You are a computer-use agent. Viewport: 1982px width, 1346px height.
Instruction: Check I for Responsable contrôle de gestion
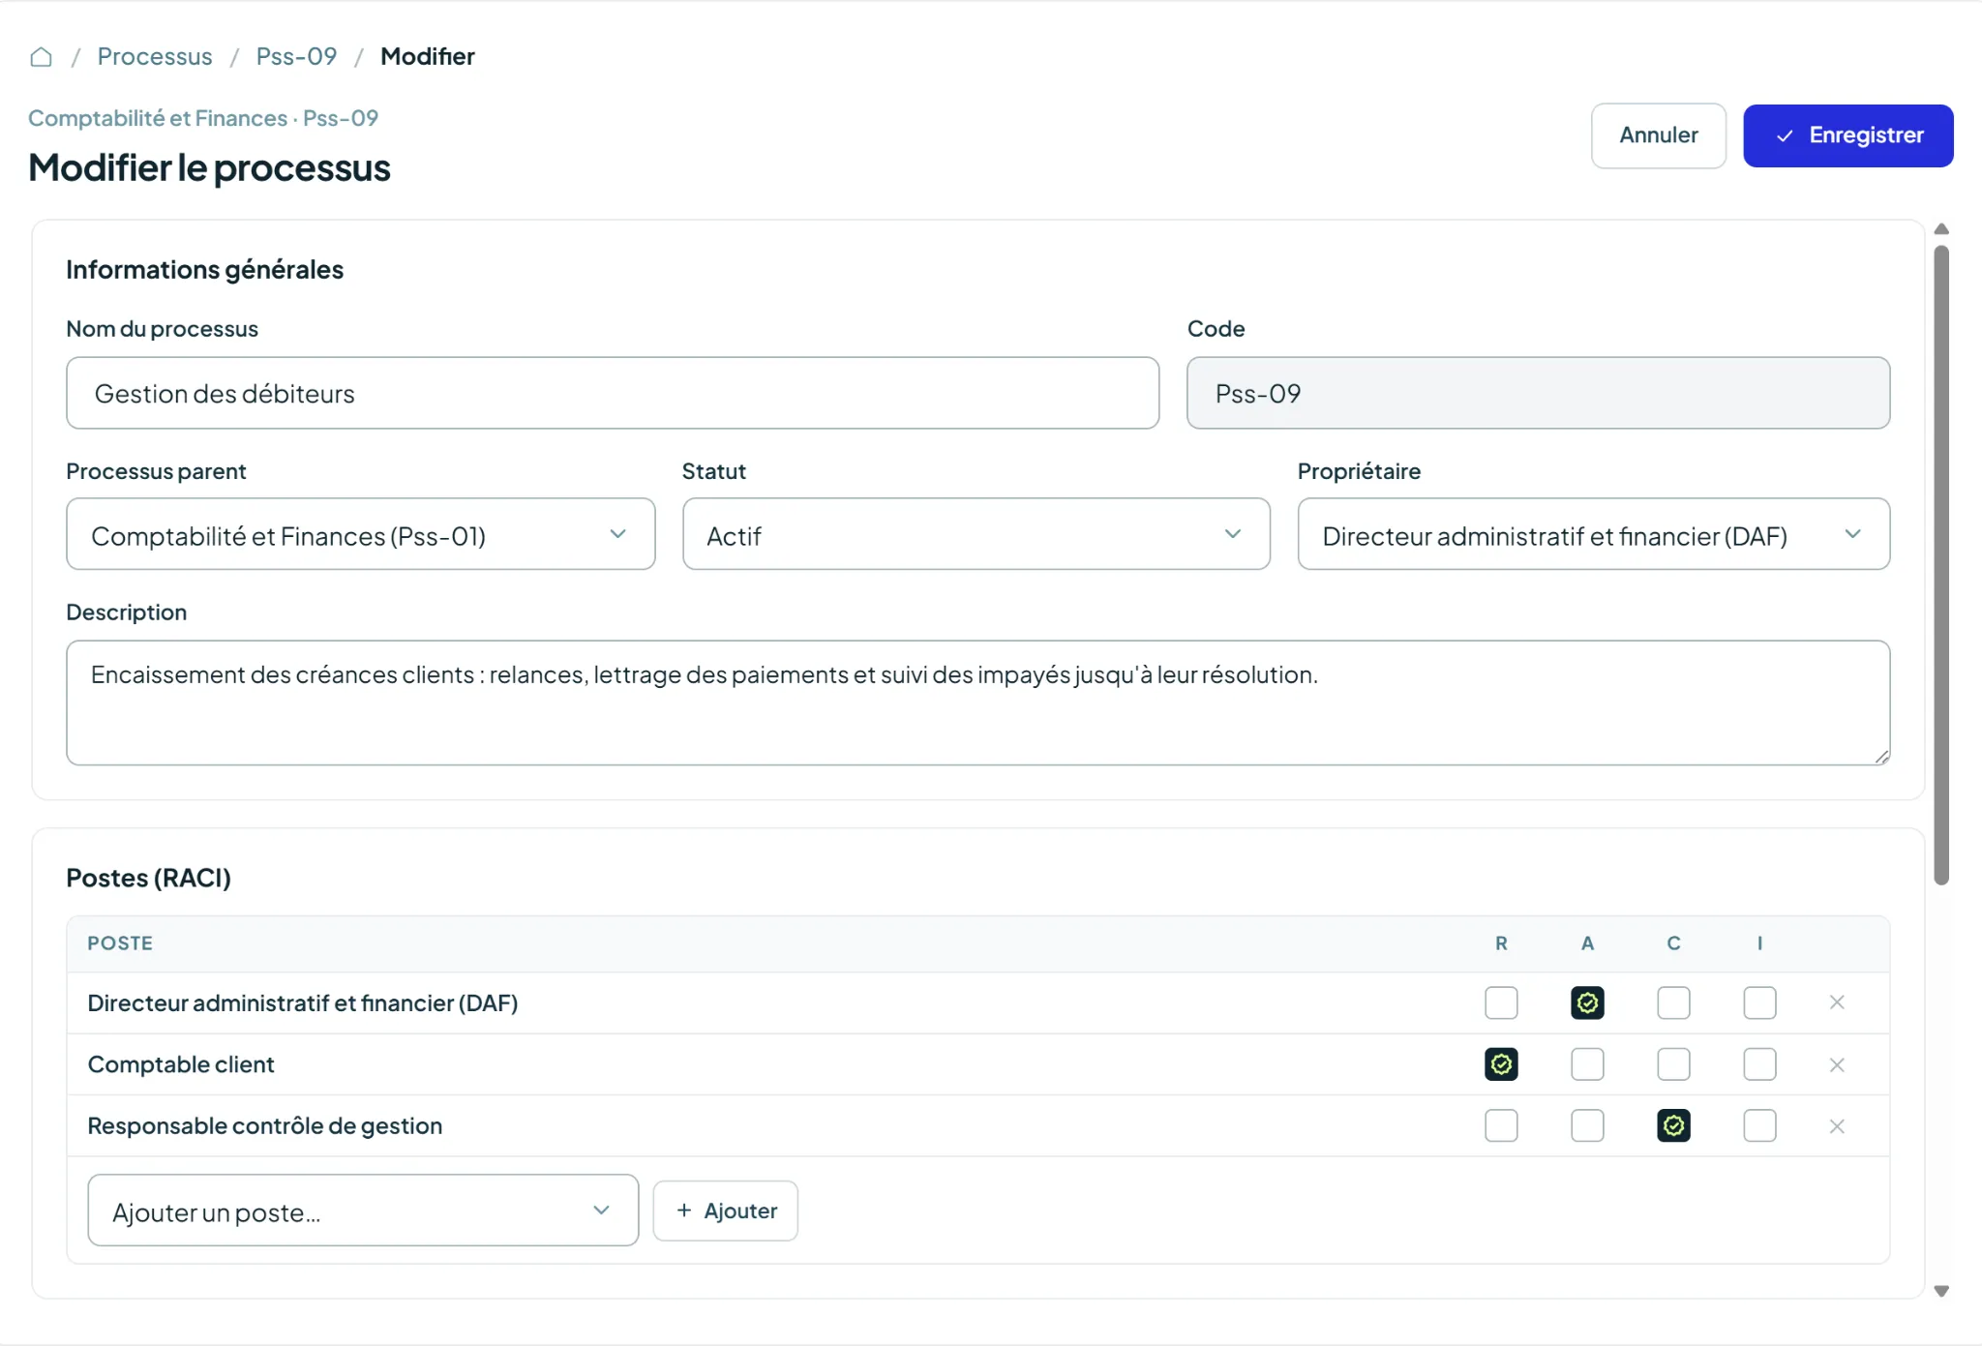pyautogui.click(x=1759, y=1125)
